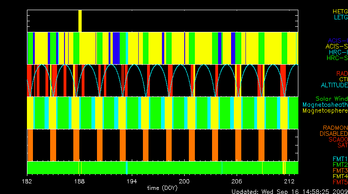Click the DISABLED legend label
The image size is (348, 194).
(x=333, y=133)
